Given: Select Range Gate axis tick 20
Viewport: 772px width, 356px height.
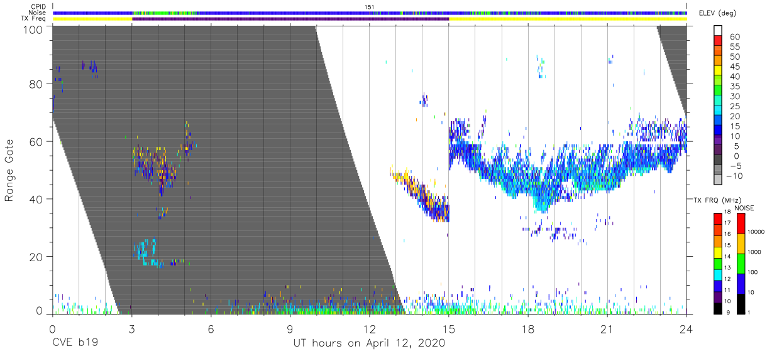Looking at the screenshot, I should 36,257.
